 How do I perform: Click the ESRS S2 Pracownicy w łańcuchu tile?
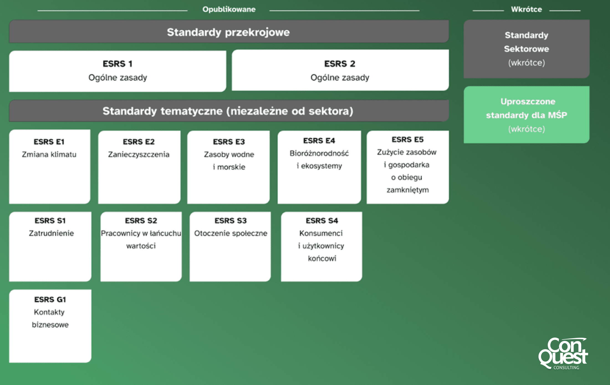coord(141,247)
